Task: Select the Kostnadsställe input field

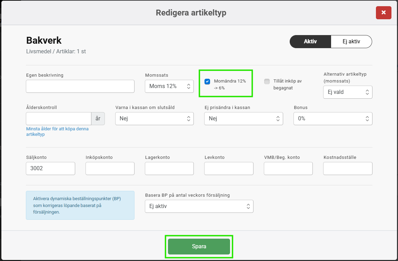Action: point(348,168)
